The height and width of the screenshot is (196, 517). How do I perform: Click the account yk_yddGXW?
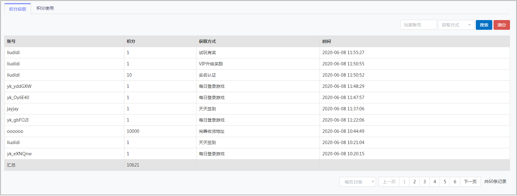[x=19, y=86]
